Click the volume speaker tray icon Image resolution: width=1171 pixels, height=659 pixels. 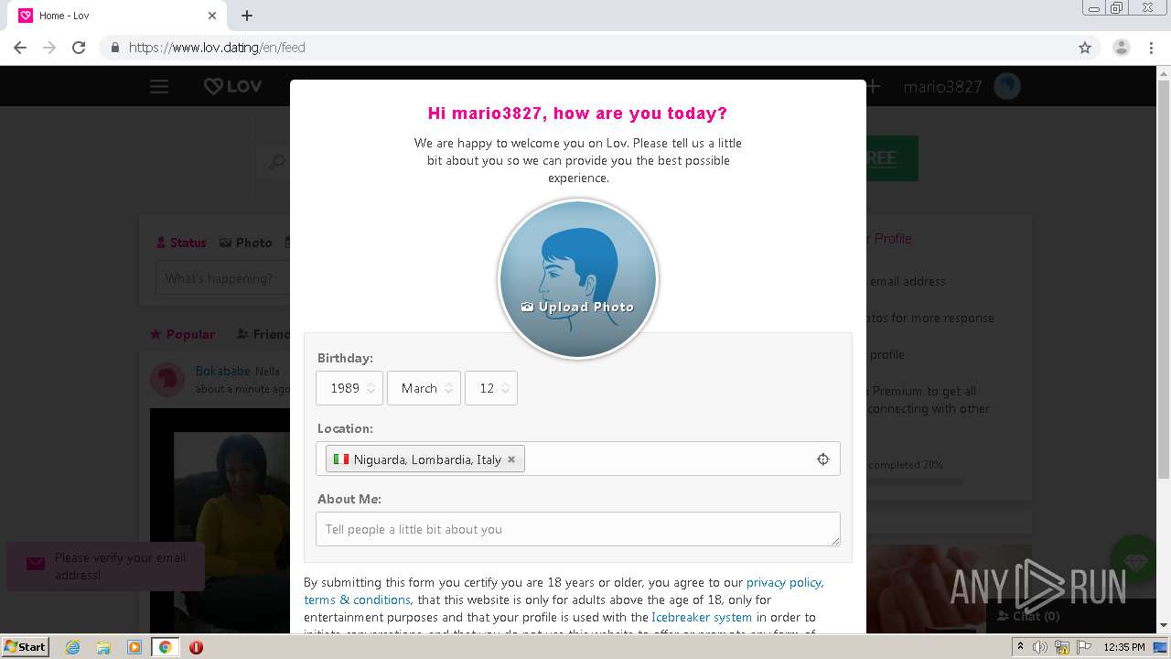[x=1040, y=647]
